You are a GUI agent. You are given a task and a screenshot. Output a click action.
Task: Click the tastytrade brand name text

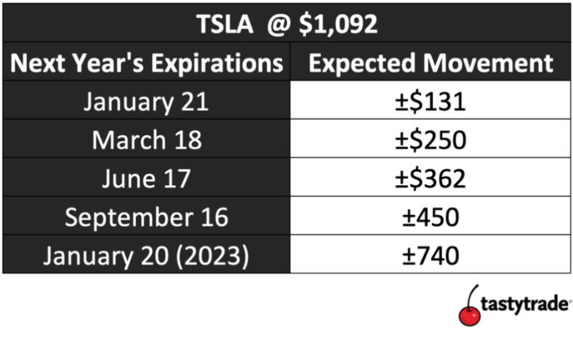tap(525, 304)
